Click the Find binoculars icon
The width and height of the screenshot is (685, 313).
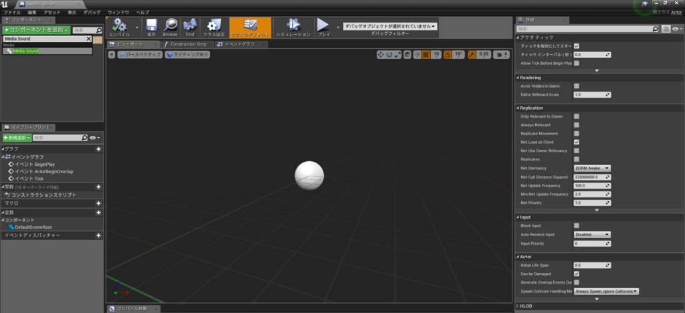190,27
